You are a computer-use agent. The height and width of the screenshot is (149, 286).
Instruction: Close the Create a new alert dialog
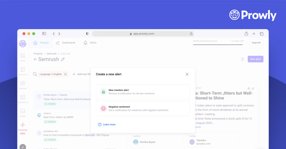187,74
